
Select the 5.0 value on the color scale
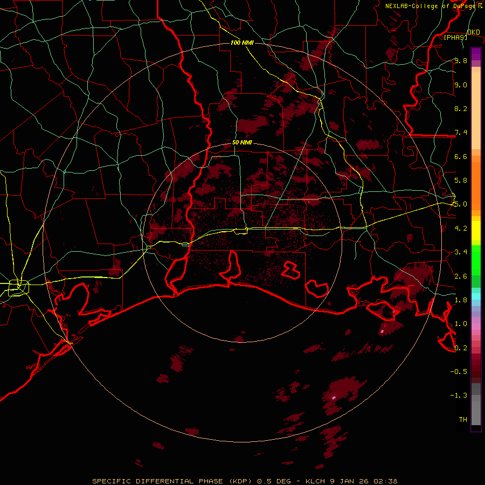[x=461, y=204]
